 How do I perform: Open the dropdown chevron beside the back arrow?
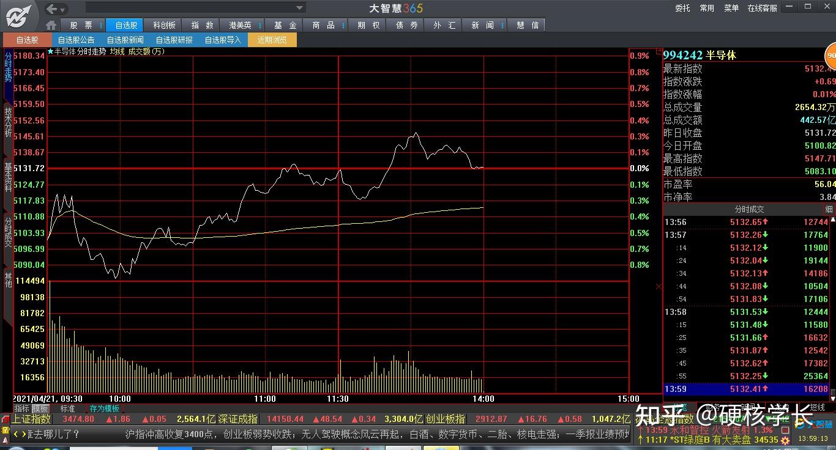(x=62, y=10)
